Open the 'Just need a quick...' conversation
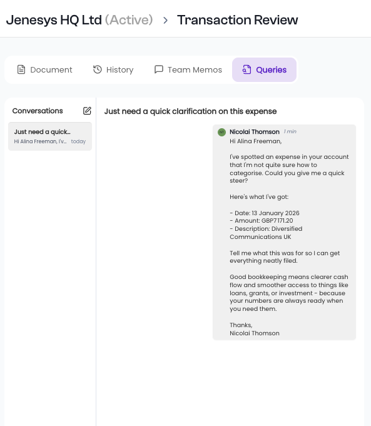 click(x=50, y=136)
